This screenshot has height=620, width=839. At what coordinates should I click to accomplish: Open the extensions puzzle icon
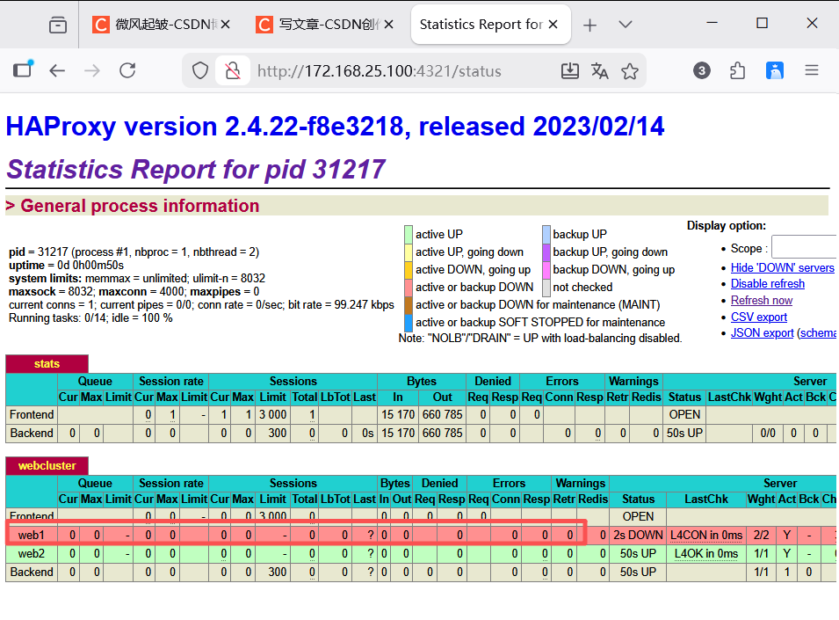737,70
